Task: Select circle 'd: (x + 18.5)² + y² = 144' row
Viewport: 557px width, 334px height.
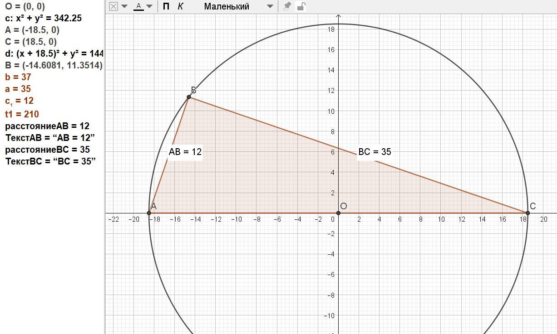Action: [54, 53]
